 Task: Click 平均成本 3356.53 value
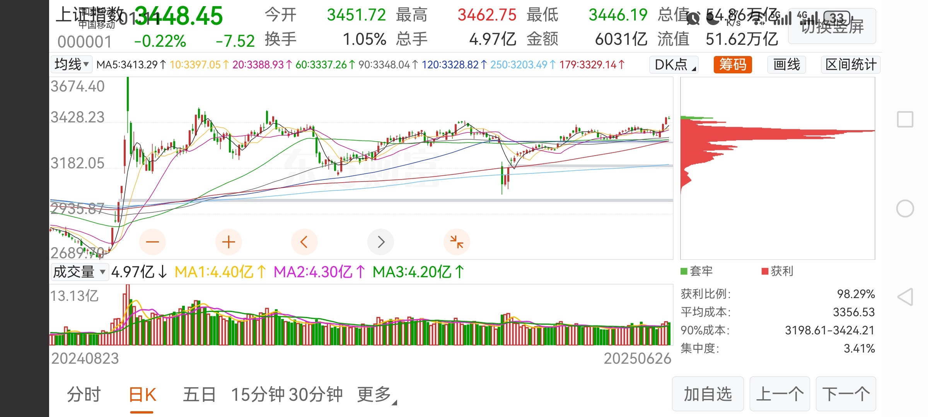point(854,312)
